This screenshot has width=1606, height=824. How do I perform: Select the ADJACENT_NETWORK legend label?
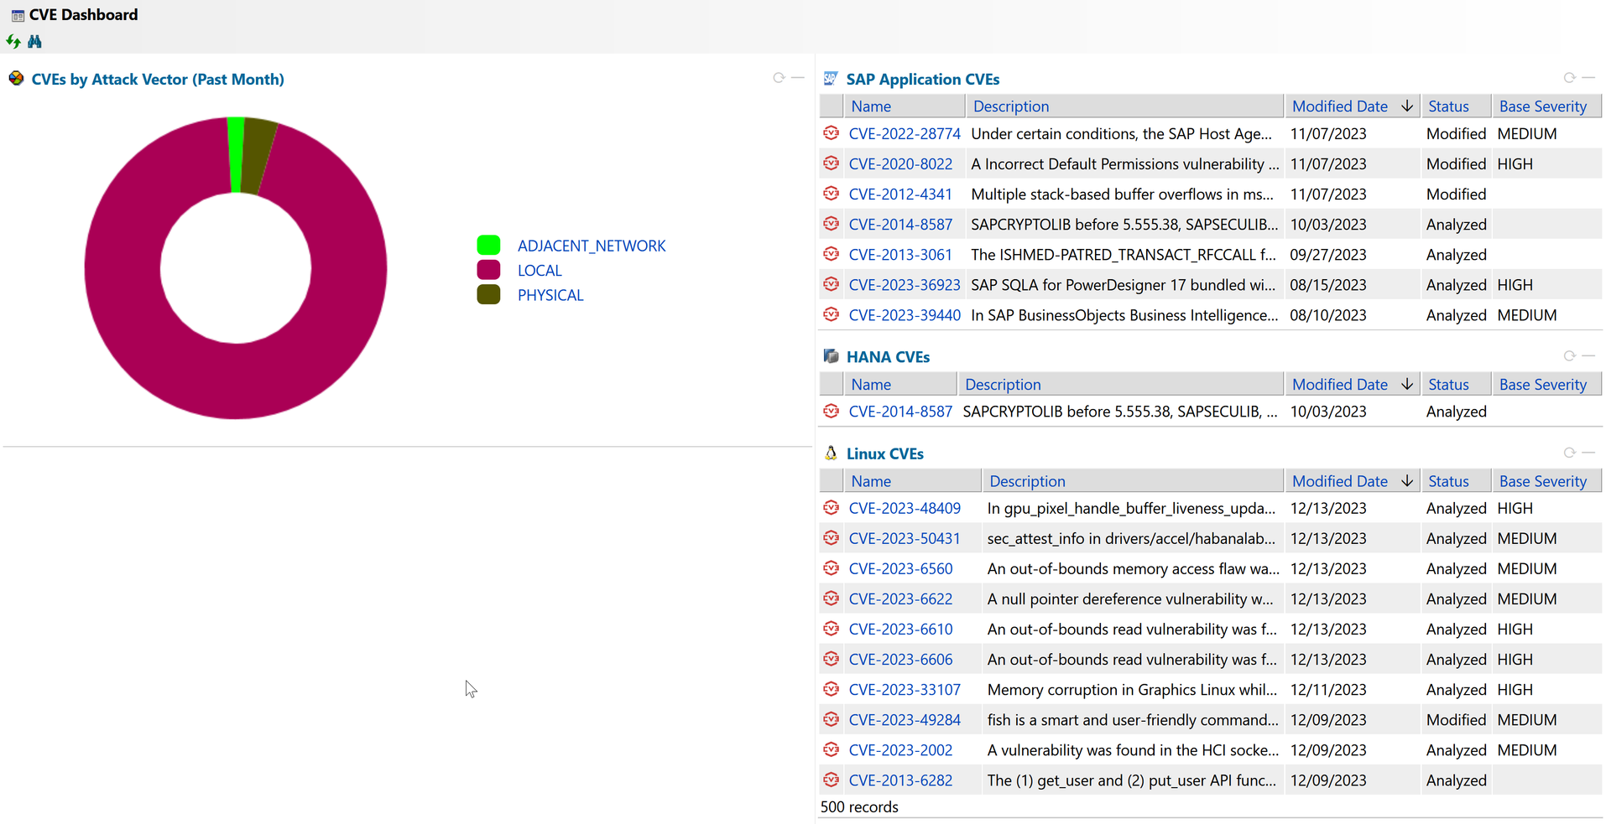click(x=591, y=246)
